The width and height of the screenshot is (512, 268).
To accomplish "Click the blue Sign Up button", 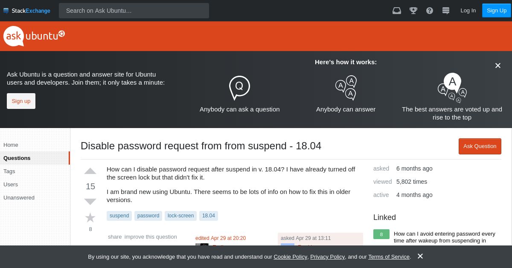I will 497,11.
